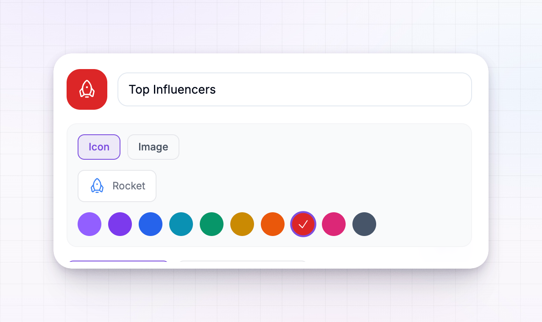
Task: Select the blue color swatch
Action: coord(151,224)
